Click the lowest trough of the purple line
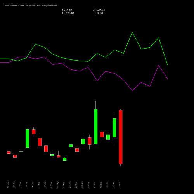This screenshot has height=194, width=194. (x=132, y=90)
